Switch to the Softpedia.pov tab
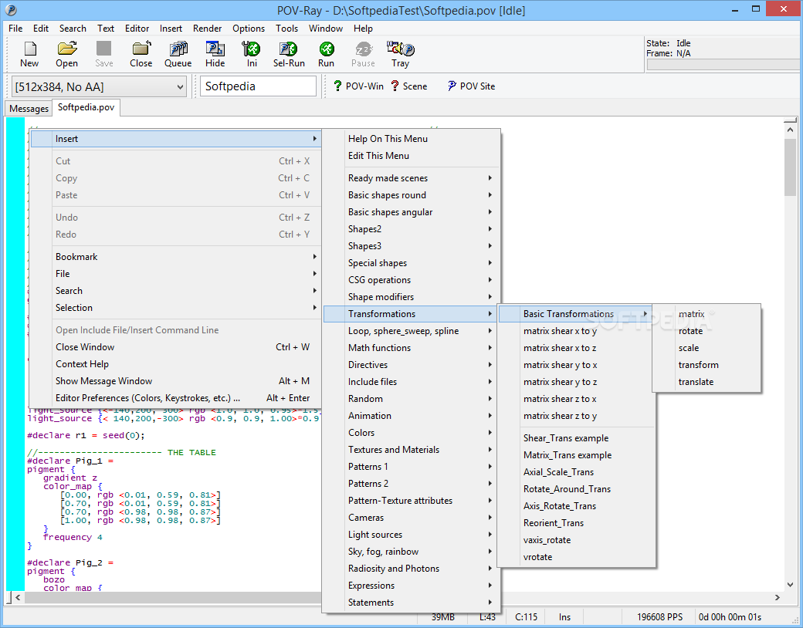This screenshot has height=628, width=803. [86, 107]
